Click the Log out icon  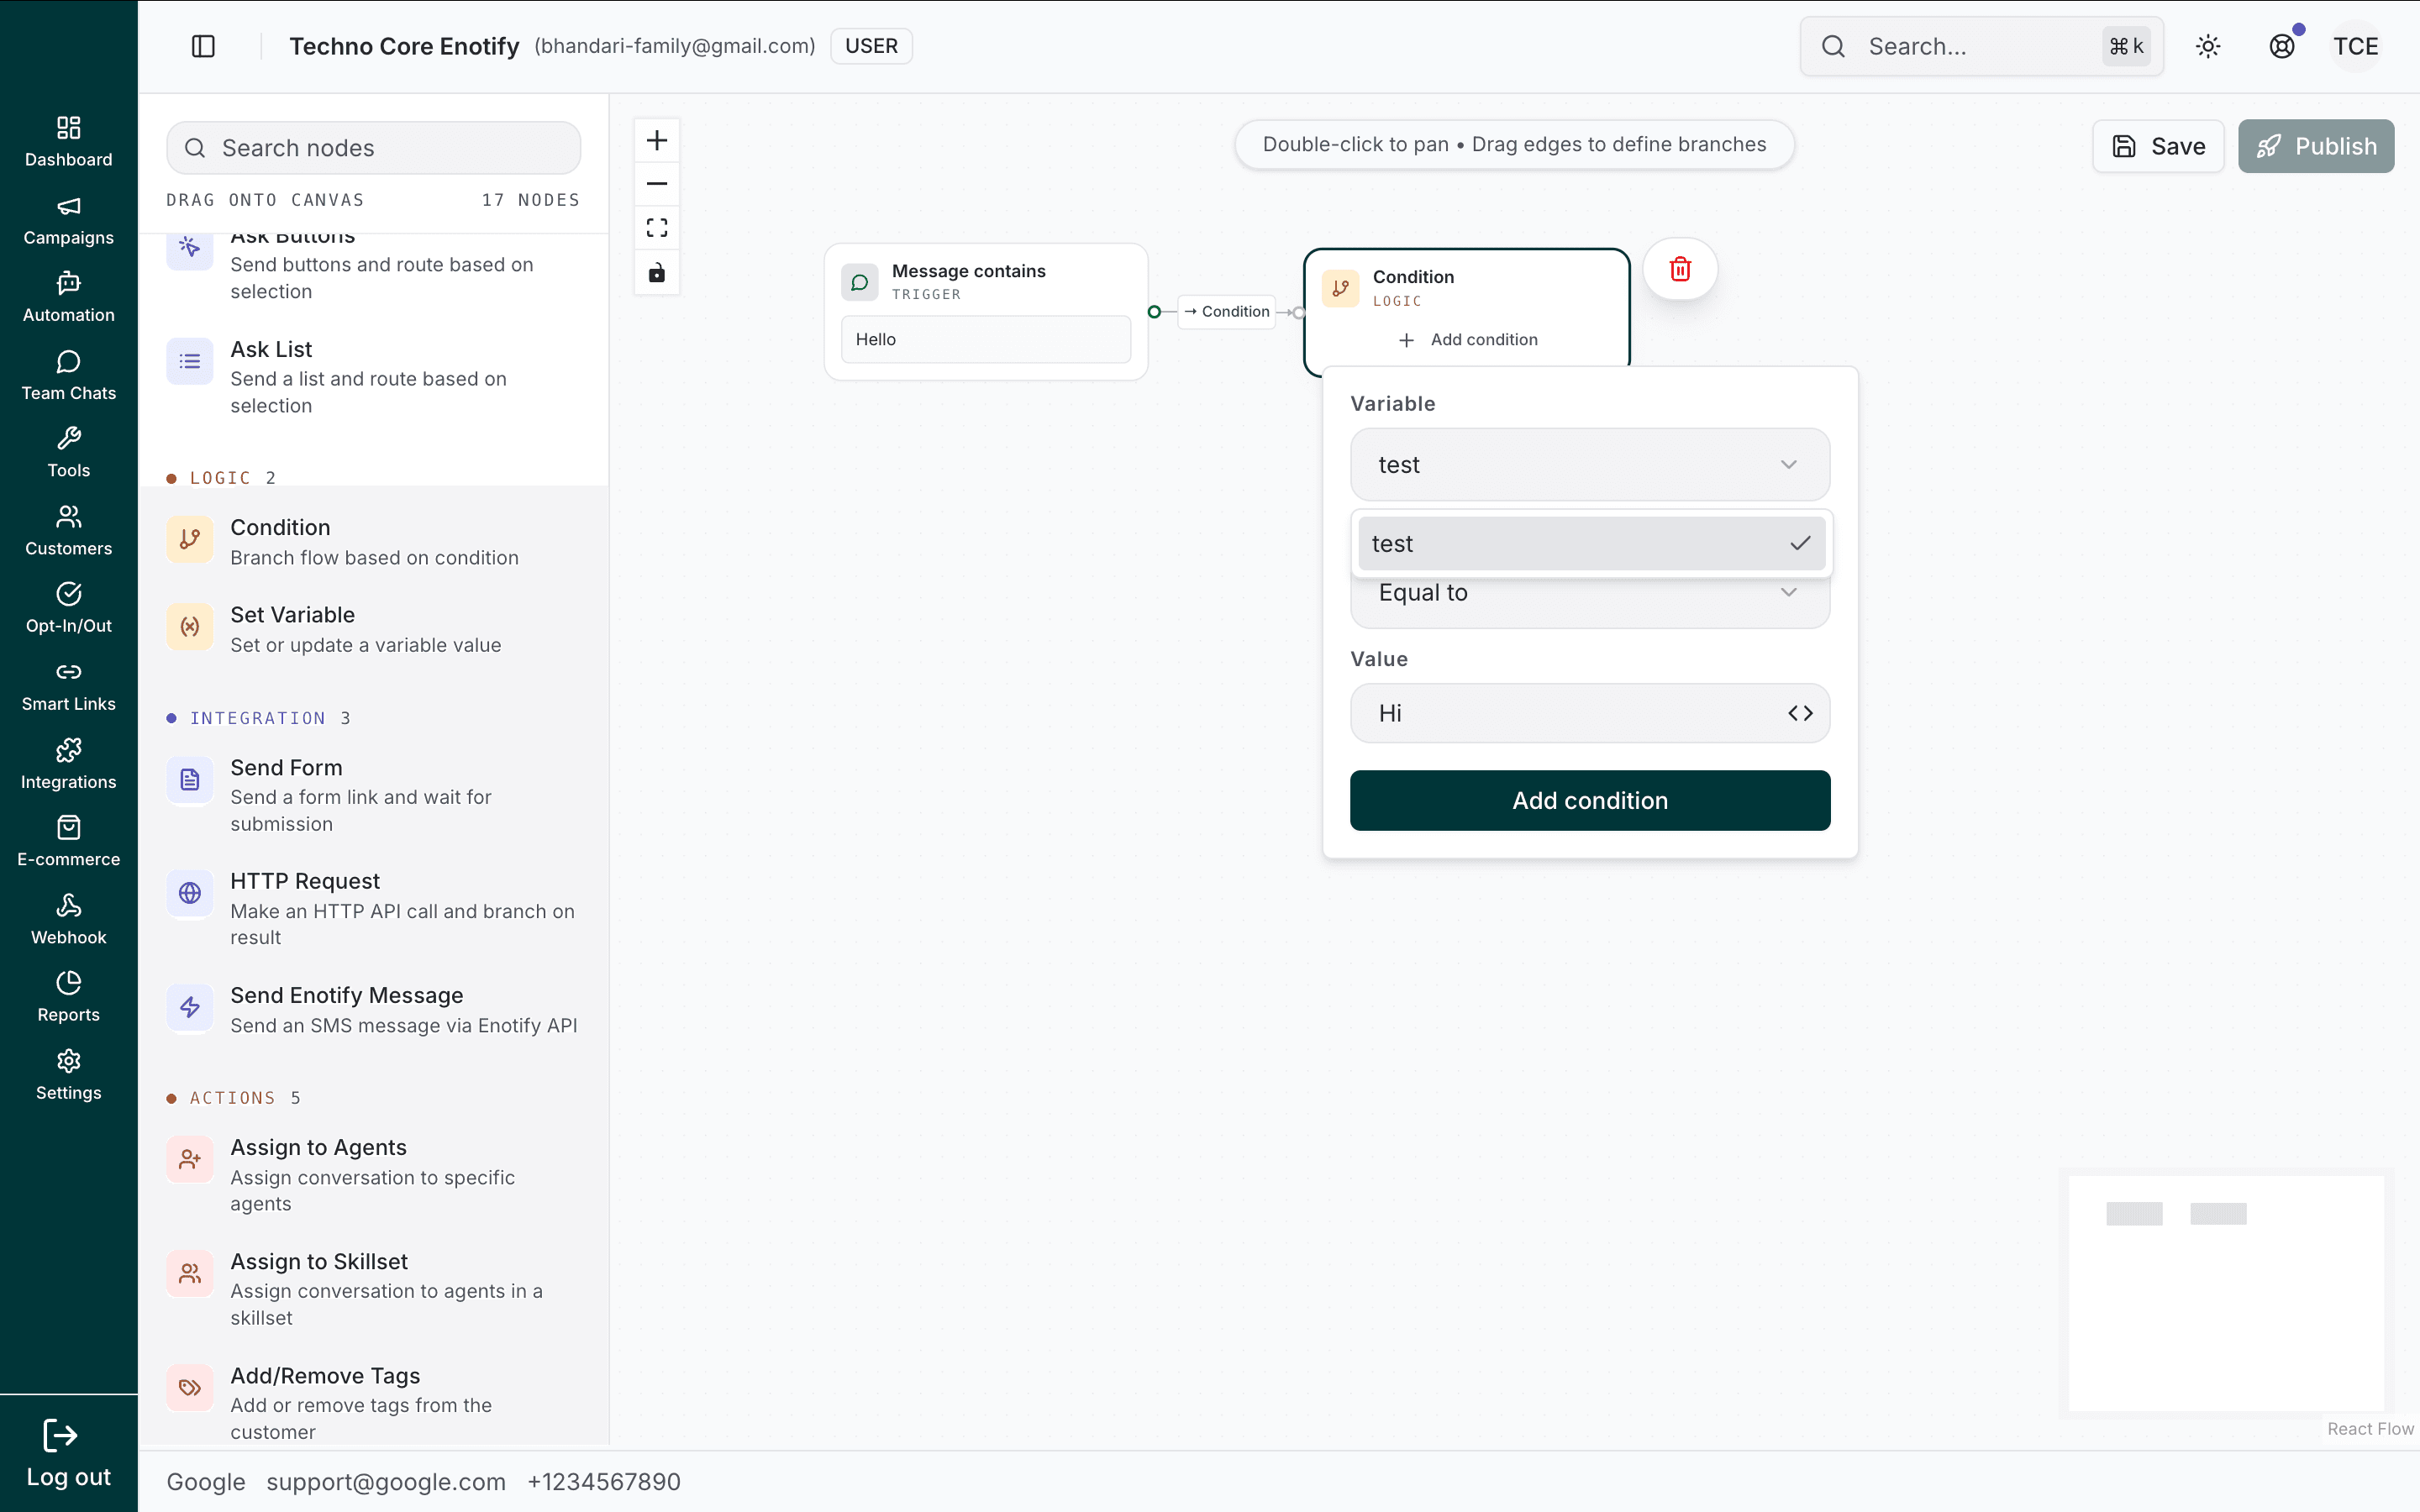tap(60, 1436)
